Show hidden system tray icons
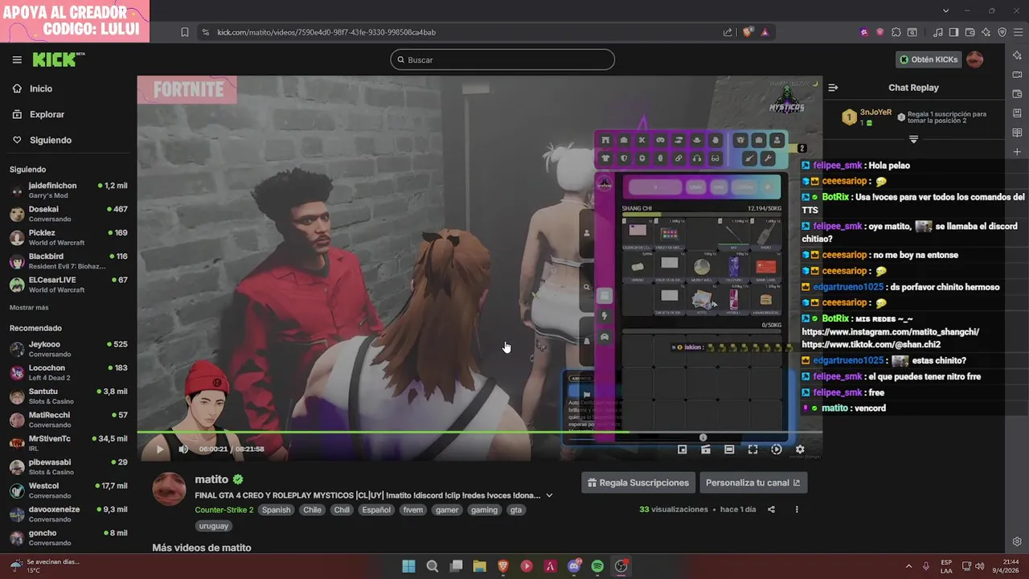Screen dimensions: 1029x579 click(x=908, y=566)
